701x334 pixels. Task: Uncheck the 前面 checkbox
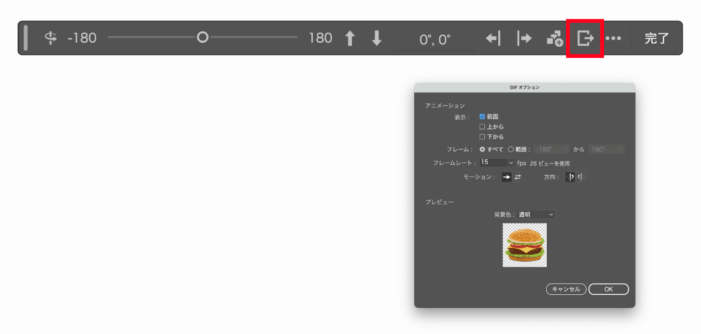482,117
